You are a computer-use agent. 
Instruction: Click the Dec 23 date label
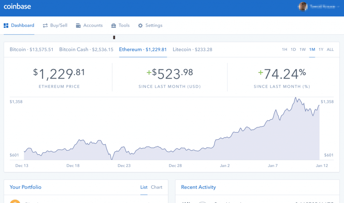[124, 165]
